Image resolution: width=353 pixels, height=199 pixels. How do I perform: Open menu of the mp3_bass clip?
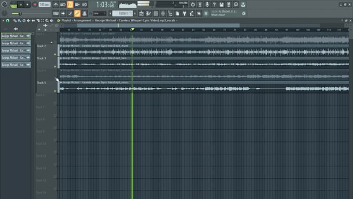tap(61, 58)
